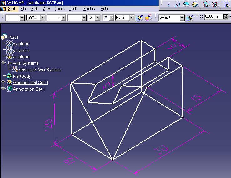
Task: Decrease the X coordinate value
Action: tap(226, 18)
